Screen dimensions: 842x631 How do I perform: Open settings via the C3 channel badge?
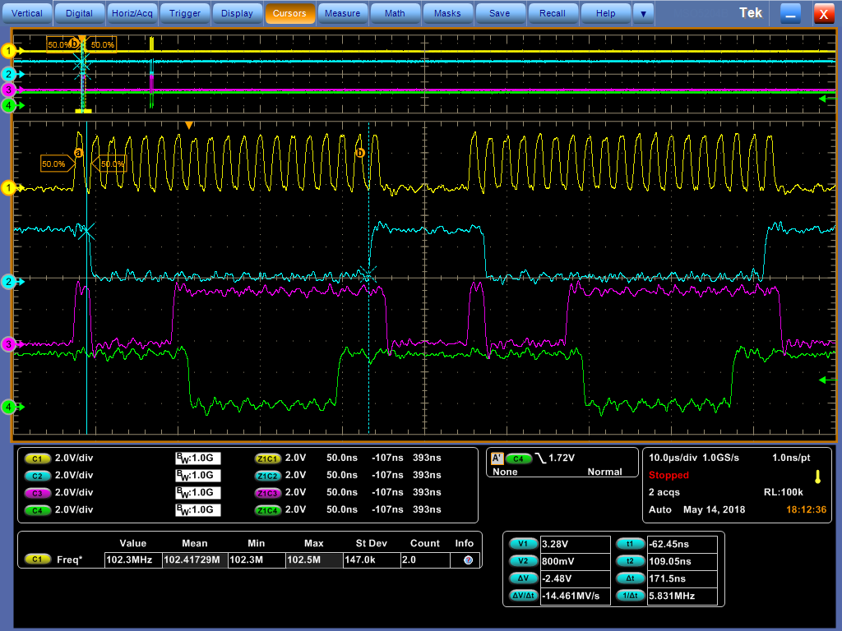pyautogui.click(x=37, y=493)
